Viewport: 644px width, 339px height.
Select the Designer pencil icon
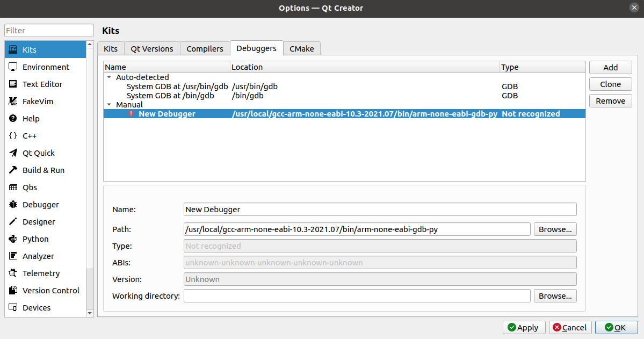point(13,222)
